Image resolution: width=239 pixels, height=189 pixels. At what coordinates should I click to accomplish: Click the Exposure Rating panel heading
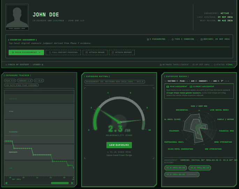tap(97, 76)
